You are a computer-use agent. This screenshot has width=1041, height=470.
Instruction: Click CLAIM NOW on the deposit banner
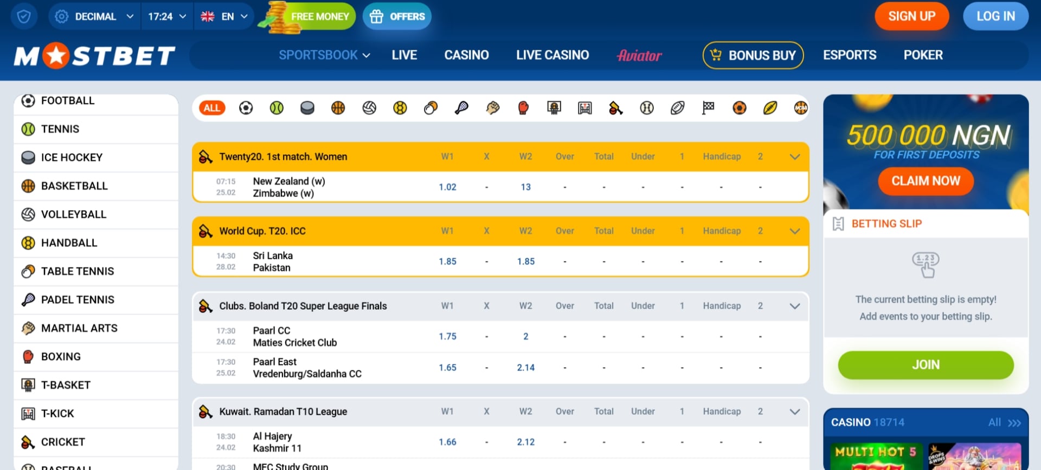(926, 181)
